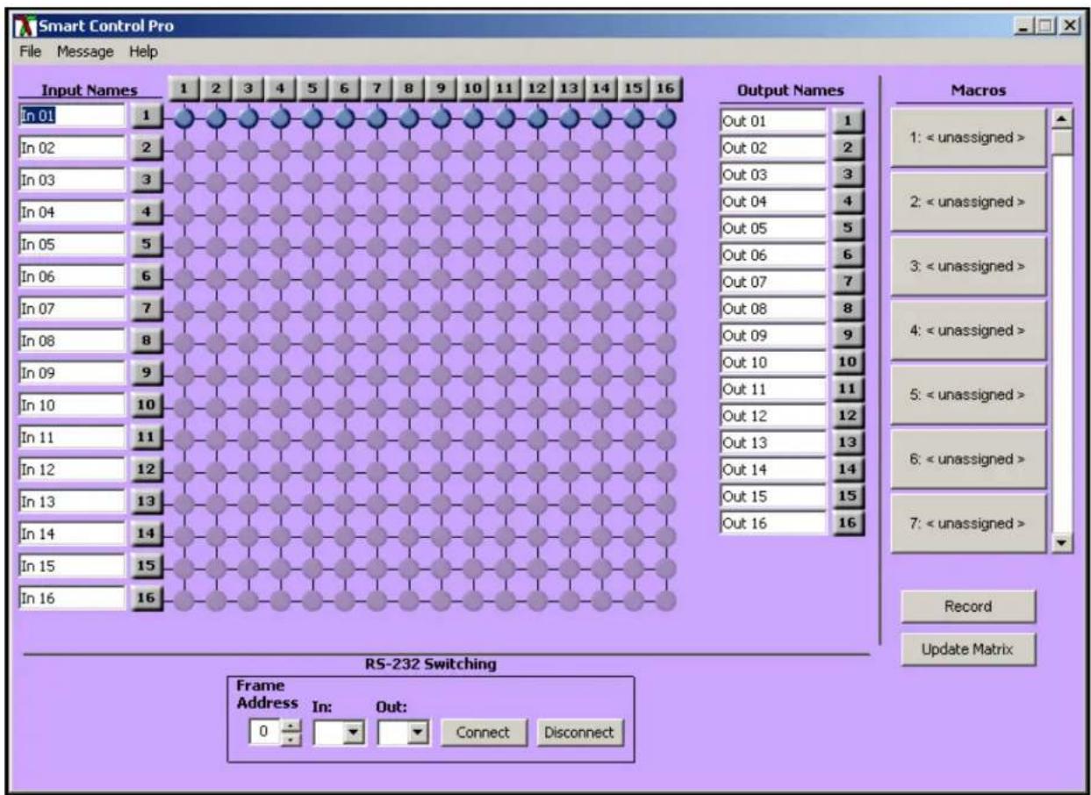Open the Message menu
The image size is (1091, 795).
pos(85,52)
